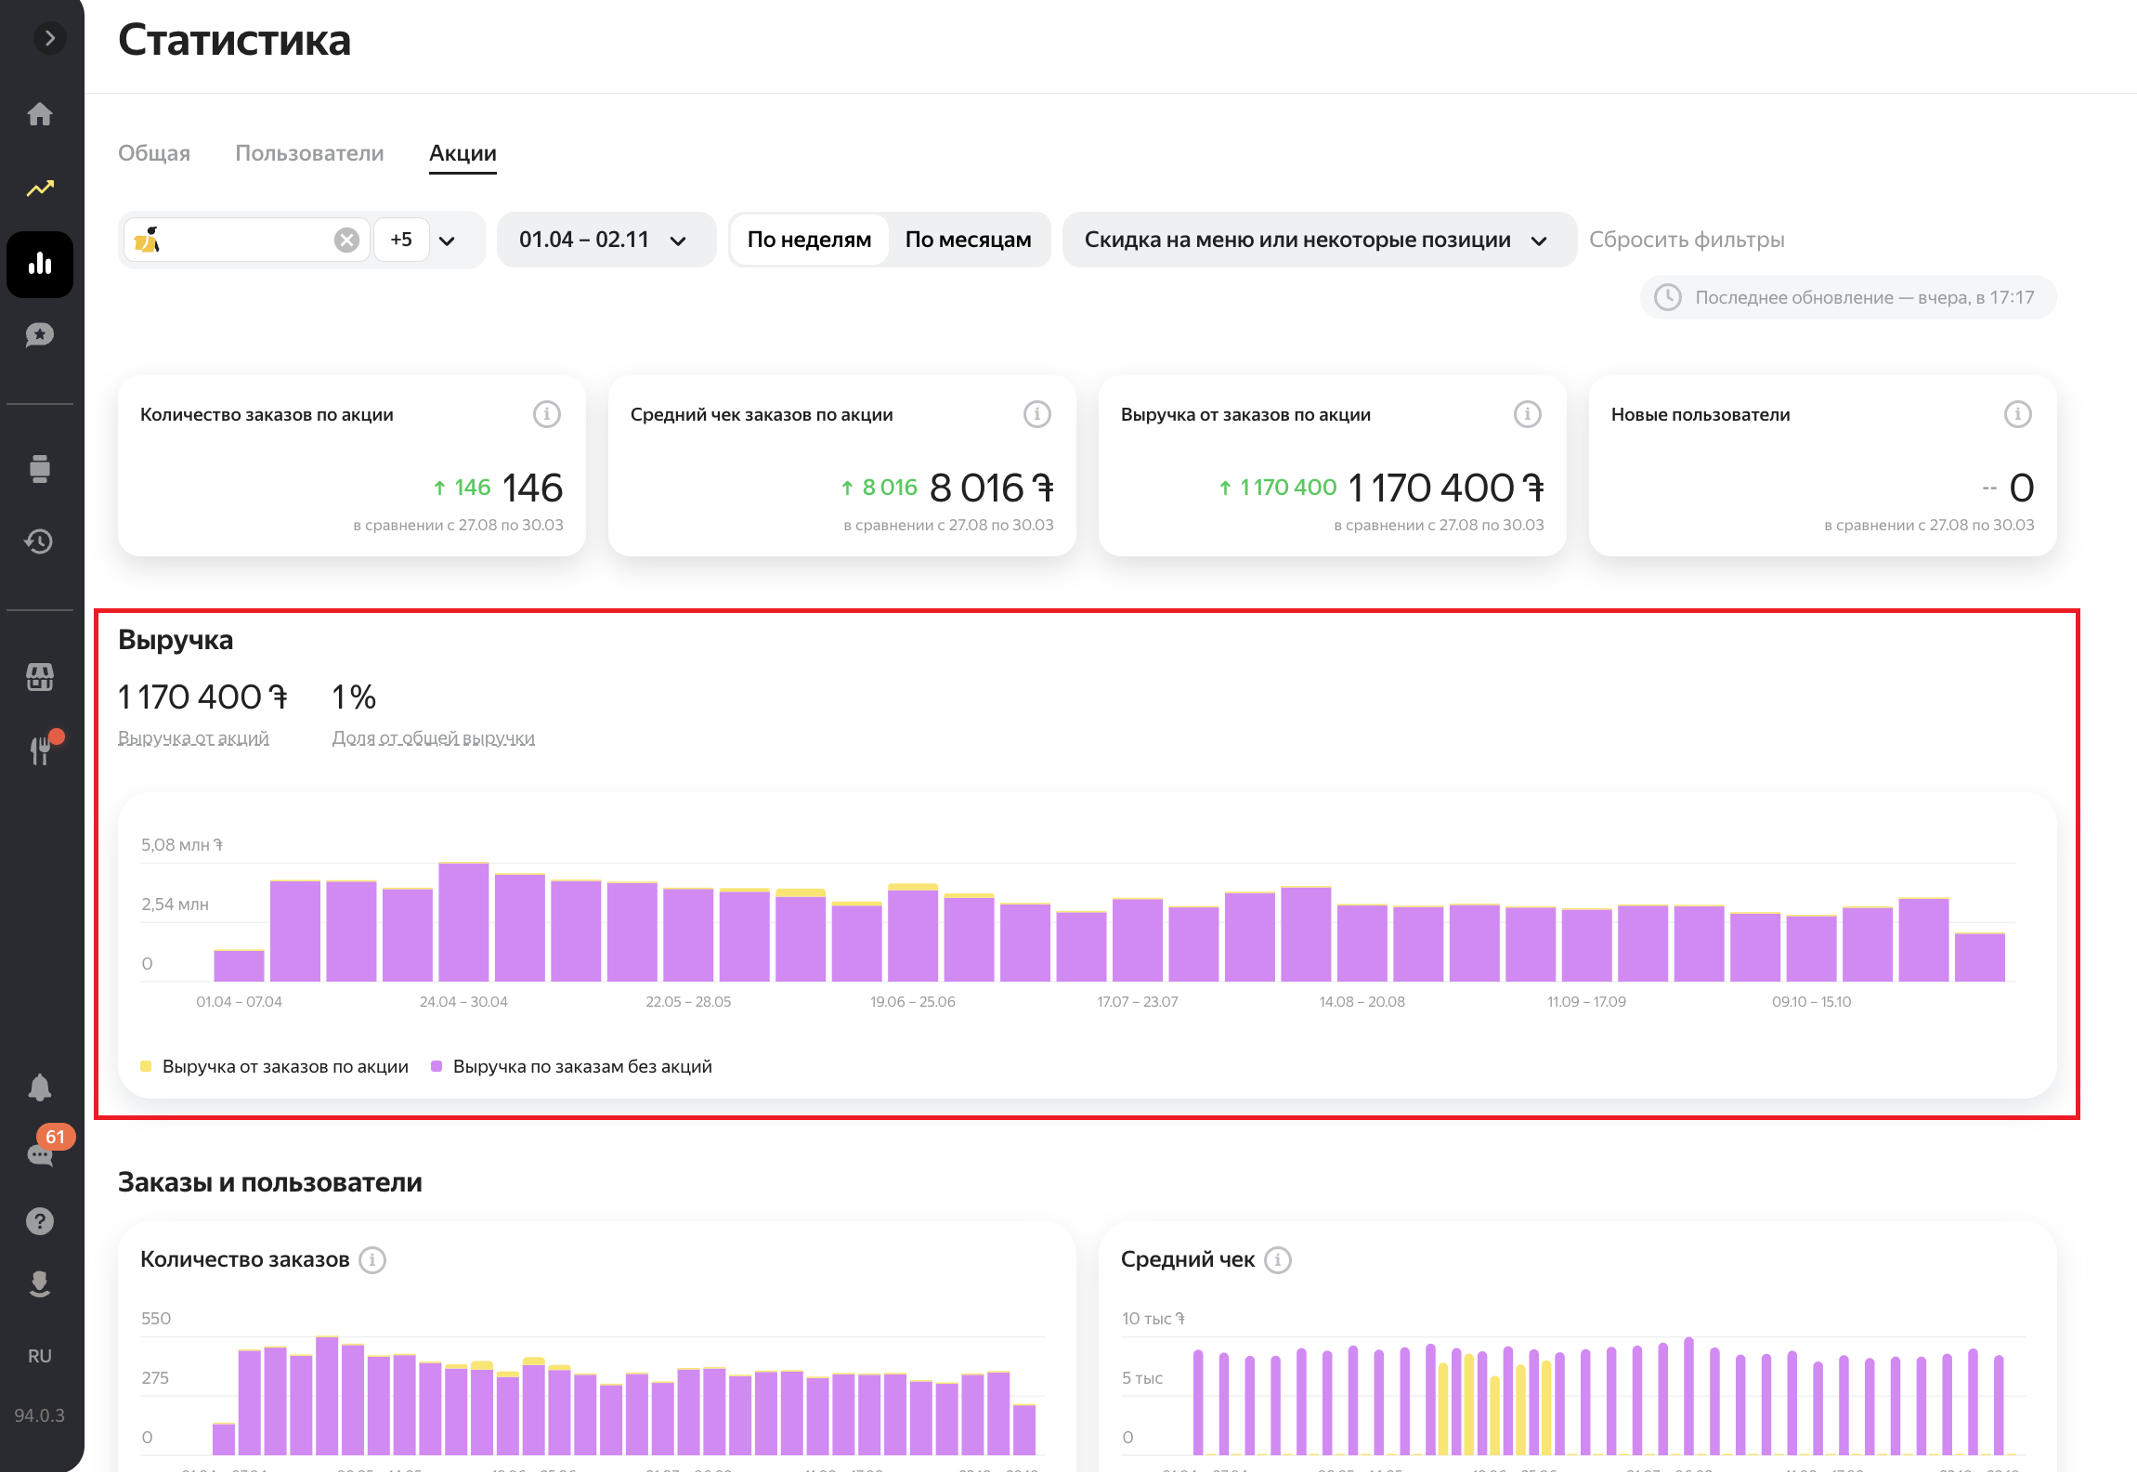Screen dimensions: 2137x1472
Task: Open the reviews star-bubble icon
Action: [40, 335]
